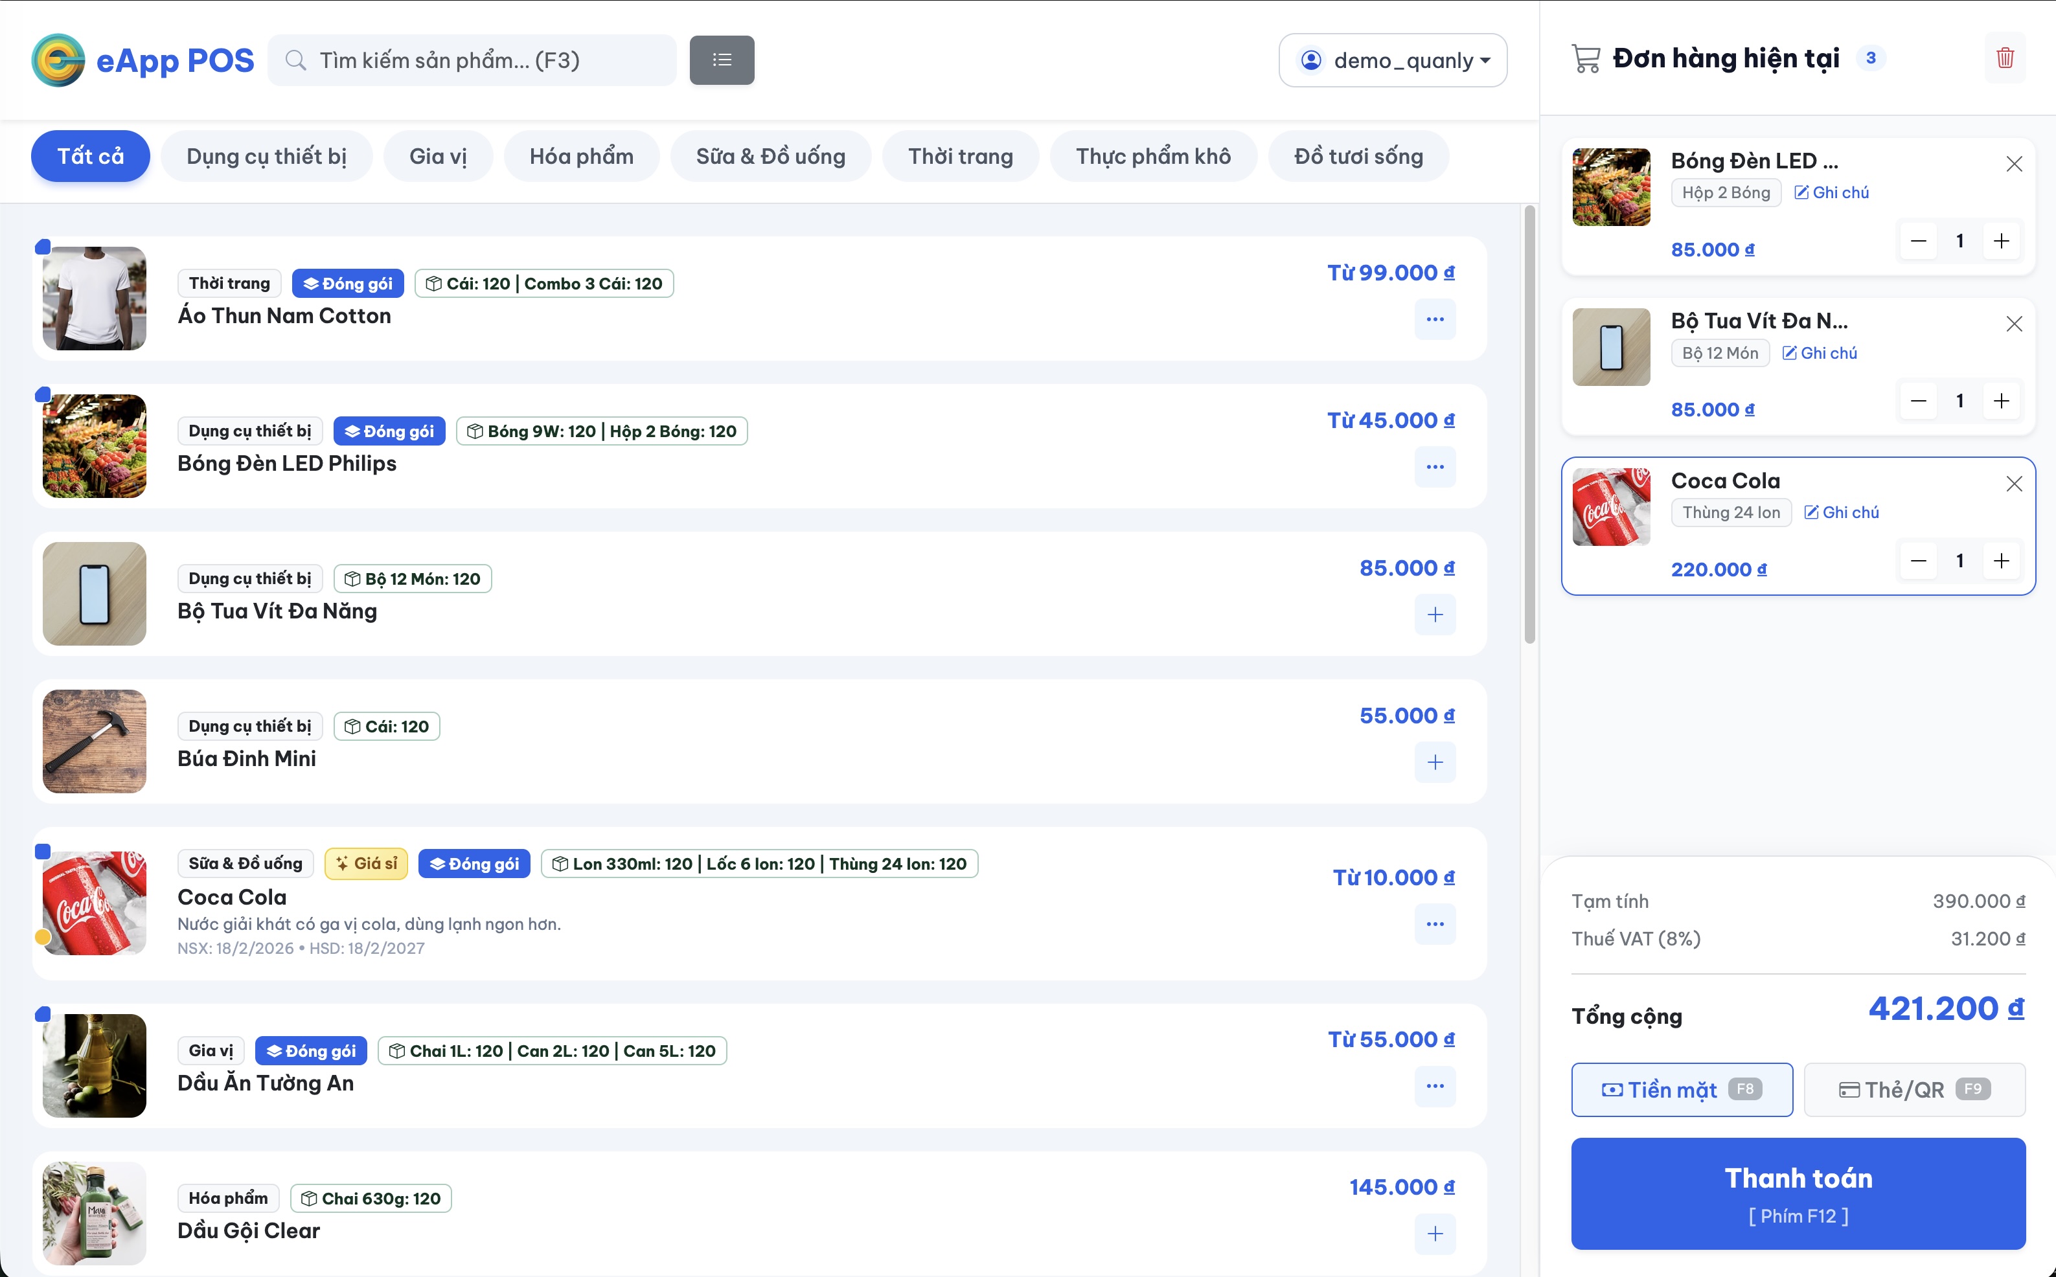2056x1277 pixels.
Task: Select Thẻ/QR payment method
Action: coord(1914,1089)
